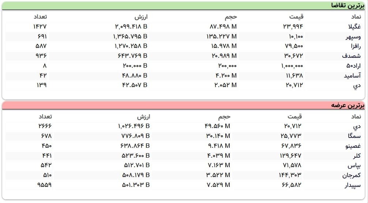Sort برترین عرضه table by تعداد column
Viewport: 368px width, 203px height.
[45, 117]
